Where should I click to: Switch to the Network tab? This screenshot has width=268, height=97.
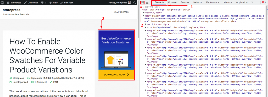(x=198, y=2)
